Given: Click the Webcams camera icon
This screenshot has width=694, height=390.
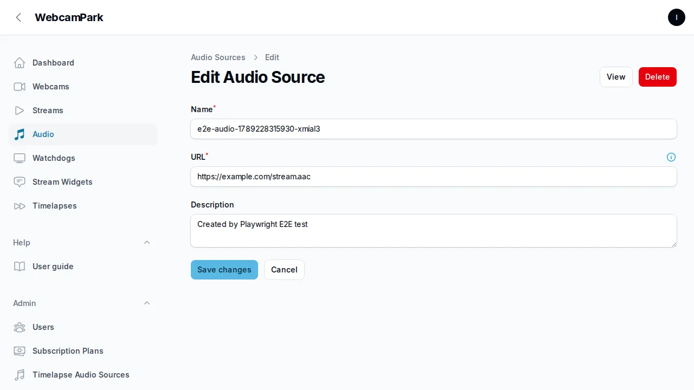Looking at the screenshot, I should pyautogui.click(x=20, y=87).
